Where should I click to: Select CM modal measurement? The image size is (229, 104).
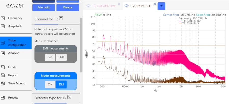pyautogui.click(x=50, y=84)
